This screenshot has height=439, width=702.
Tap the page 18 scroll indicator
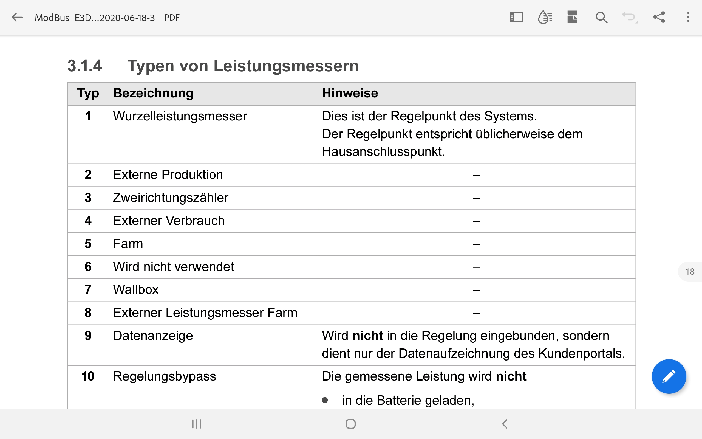[690, 271]
